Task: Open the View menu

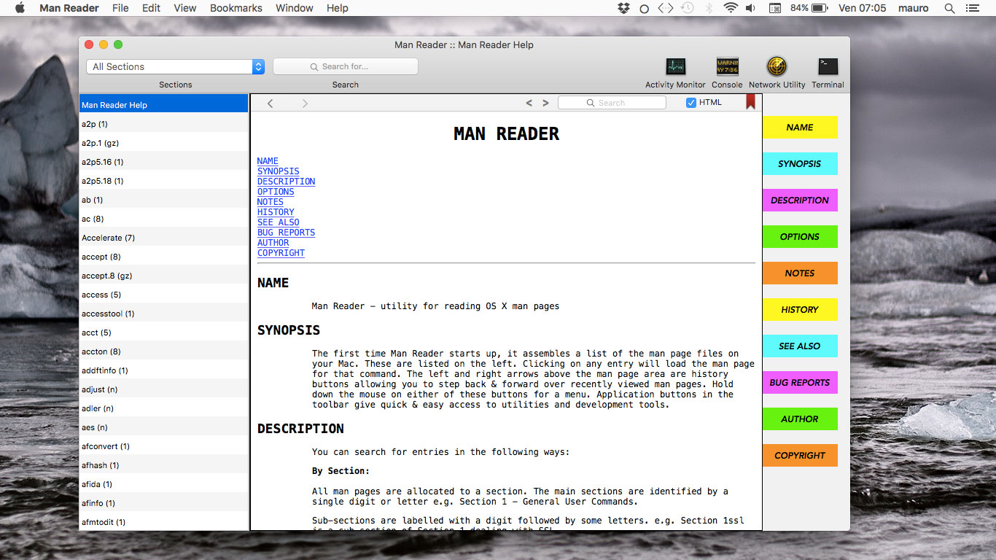Action: click(184, 8)
